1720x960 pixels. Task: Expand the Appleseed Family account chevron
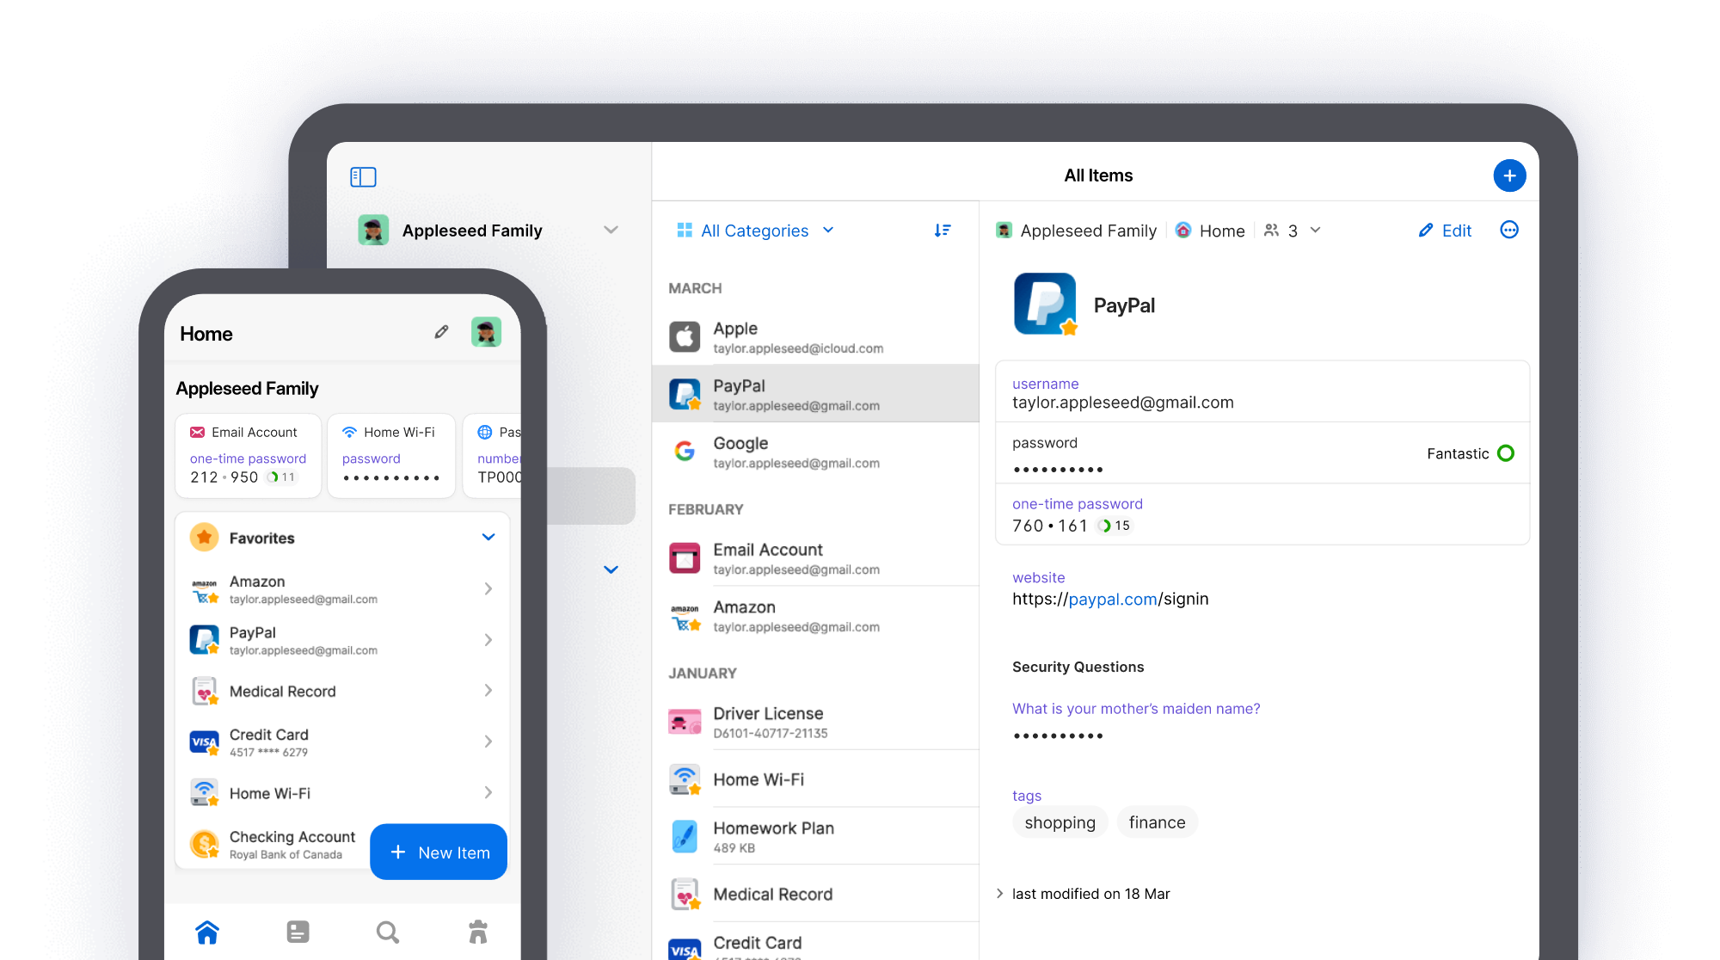tap(611, 230)
